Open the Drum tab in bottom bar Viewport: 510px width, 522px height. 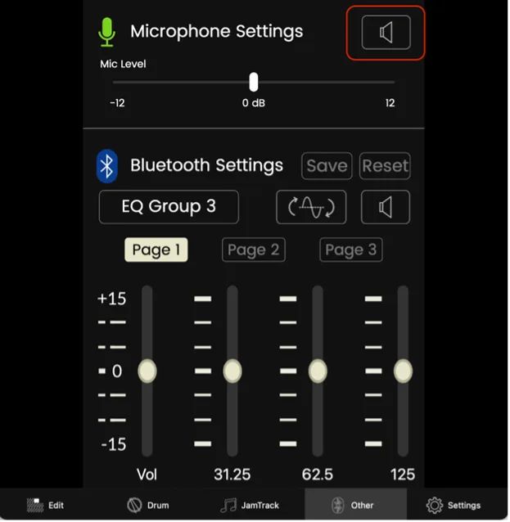click(148, 506)
